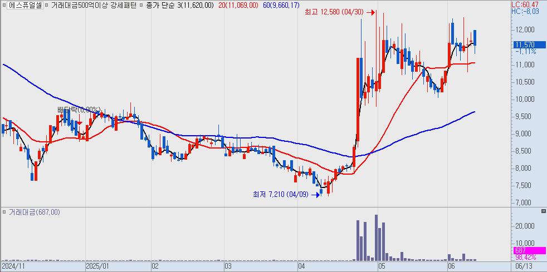Image resolution: width=547 pixels, height=272 pixels.
Task: Toggle the square marker before 거래대금500억이상 강세패턴
Action: coord(47,5)
